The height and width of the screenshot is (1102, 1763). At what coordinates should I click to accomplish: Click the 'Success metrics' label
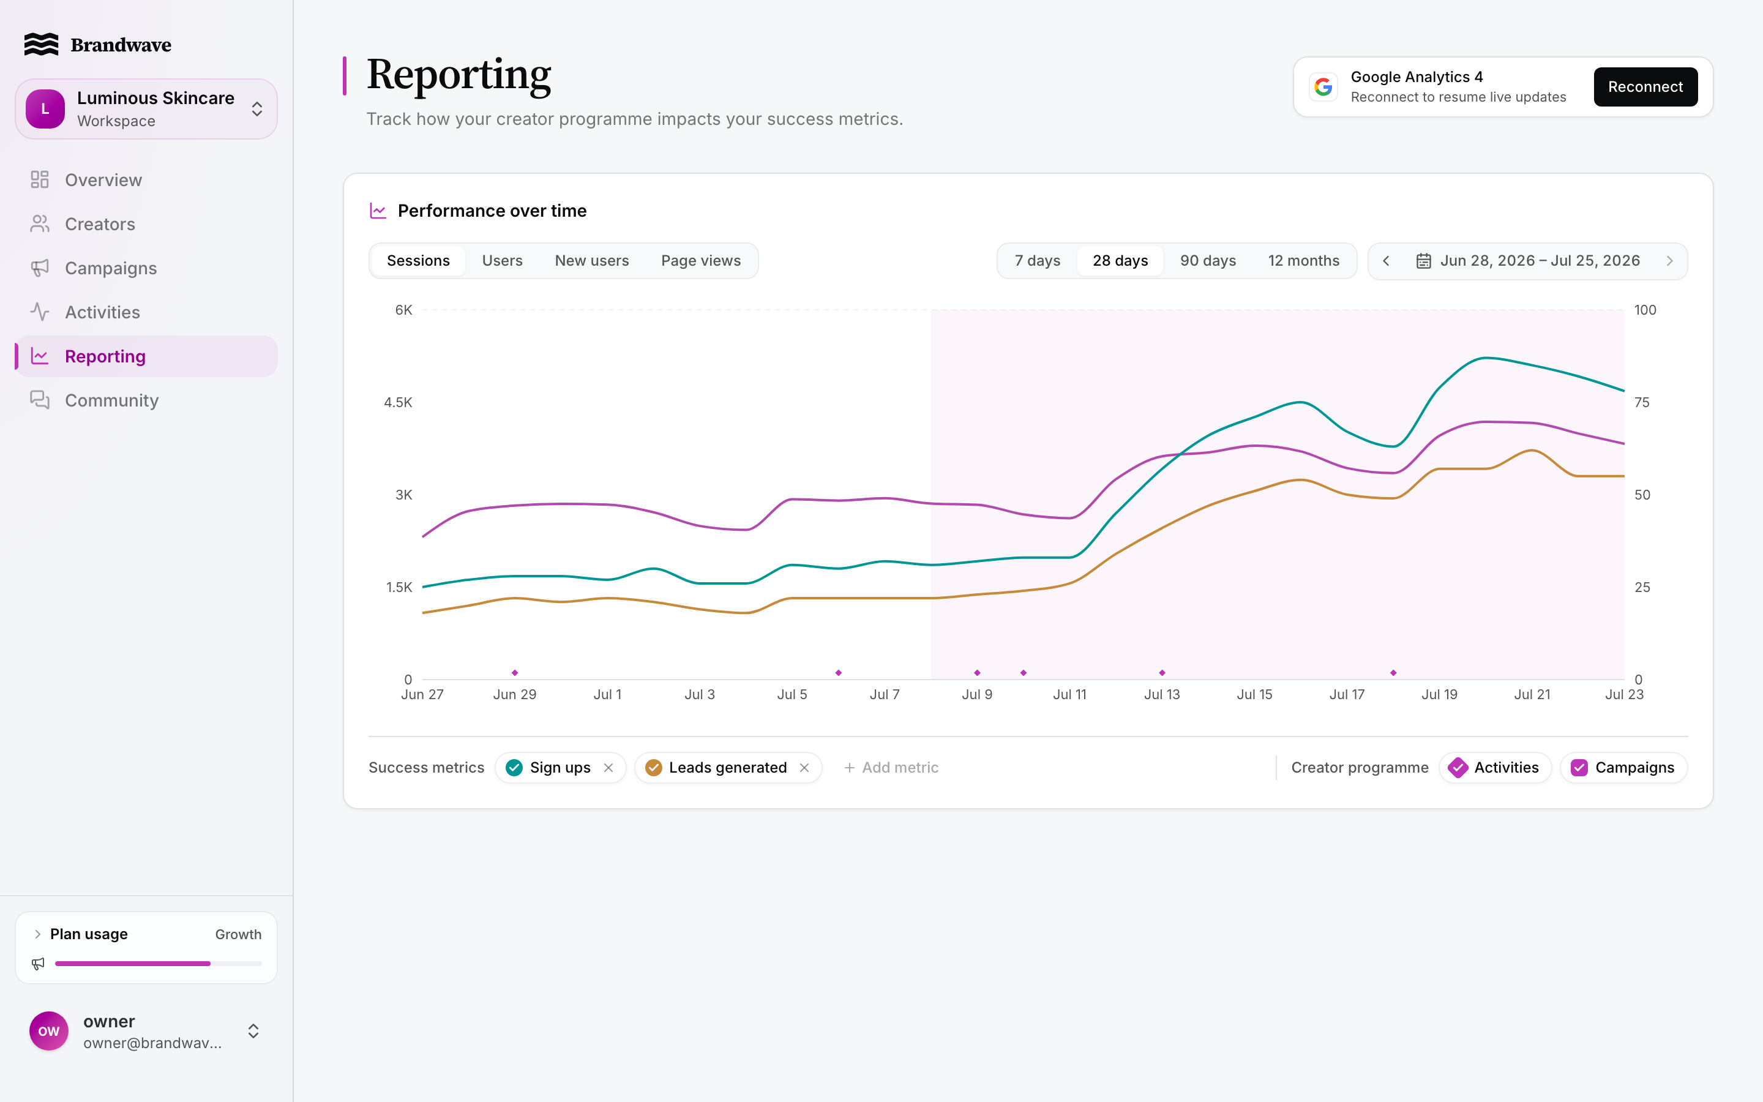point(426,768)
